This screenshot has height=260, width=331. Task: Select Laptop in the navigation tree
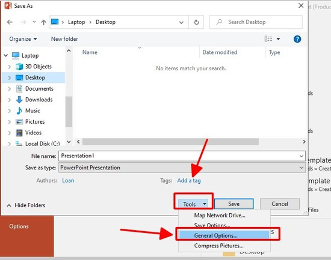coord(30,56)
